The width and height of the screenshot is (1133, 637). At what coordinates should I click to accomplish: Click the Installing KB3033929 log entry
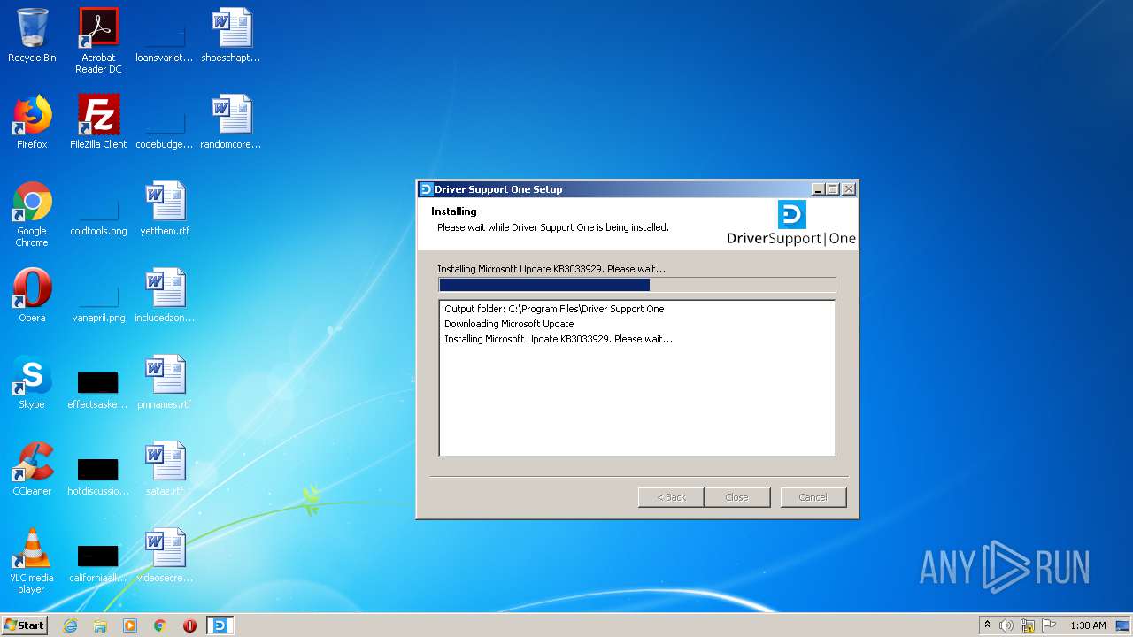point(559,339)
